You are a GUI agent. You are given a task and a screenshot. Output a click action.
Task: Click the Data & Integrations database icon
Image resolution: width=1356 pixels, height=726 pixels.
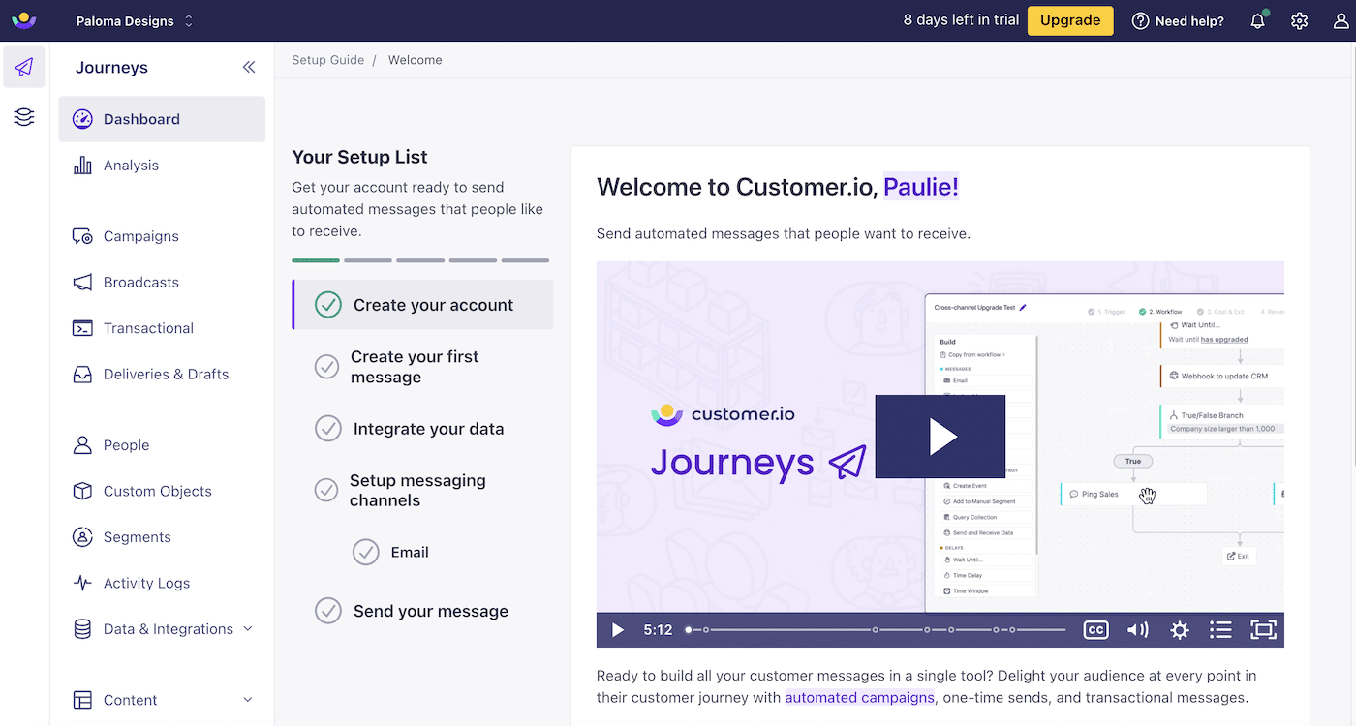pyautogui.click(x=82, y=629)
